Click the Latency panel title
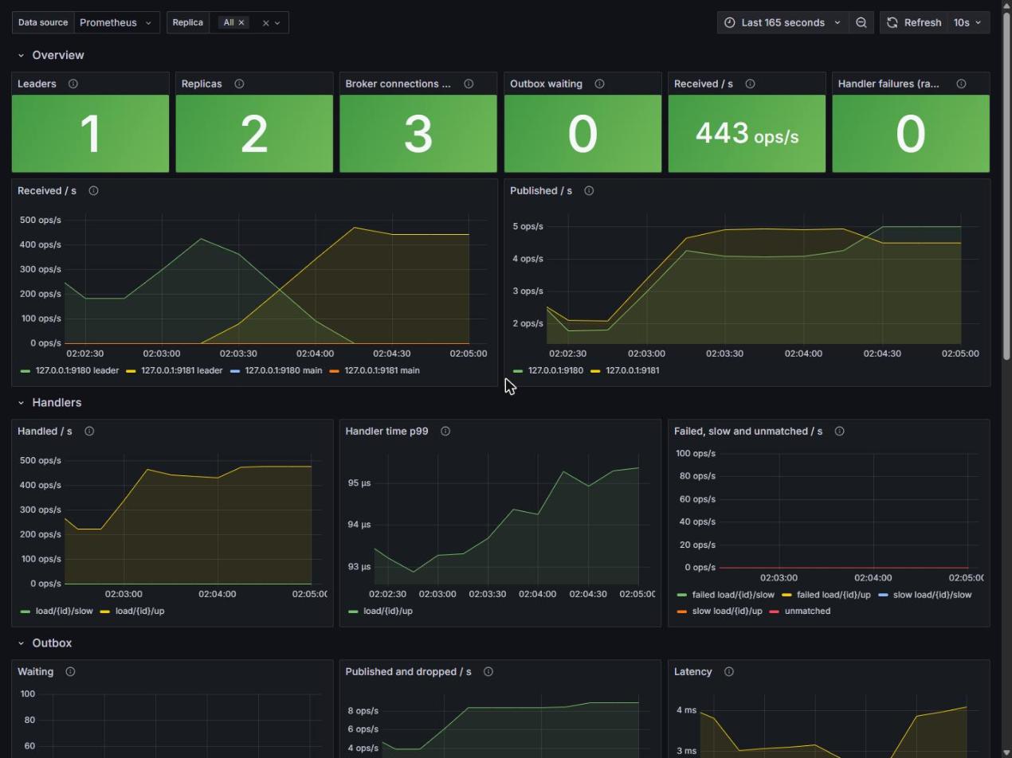Image resolution: width=1012 pixels, height=758 pixels. coord(692,671)
